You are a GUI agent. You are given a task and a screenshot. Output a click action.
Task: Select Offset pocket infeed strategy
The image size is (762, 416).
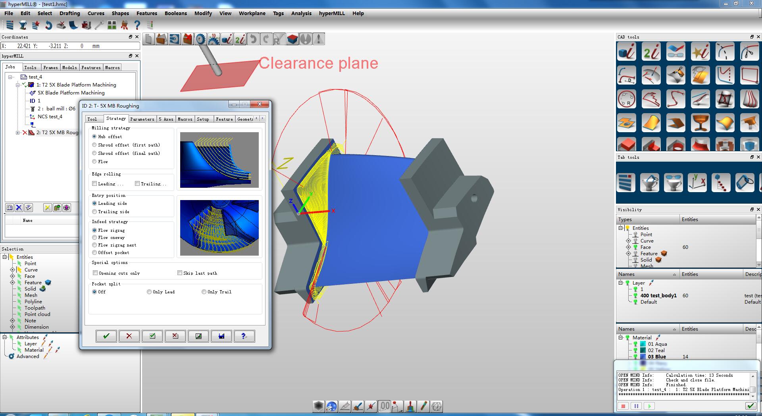94,253
